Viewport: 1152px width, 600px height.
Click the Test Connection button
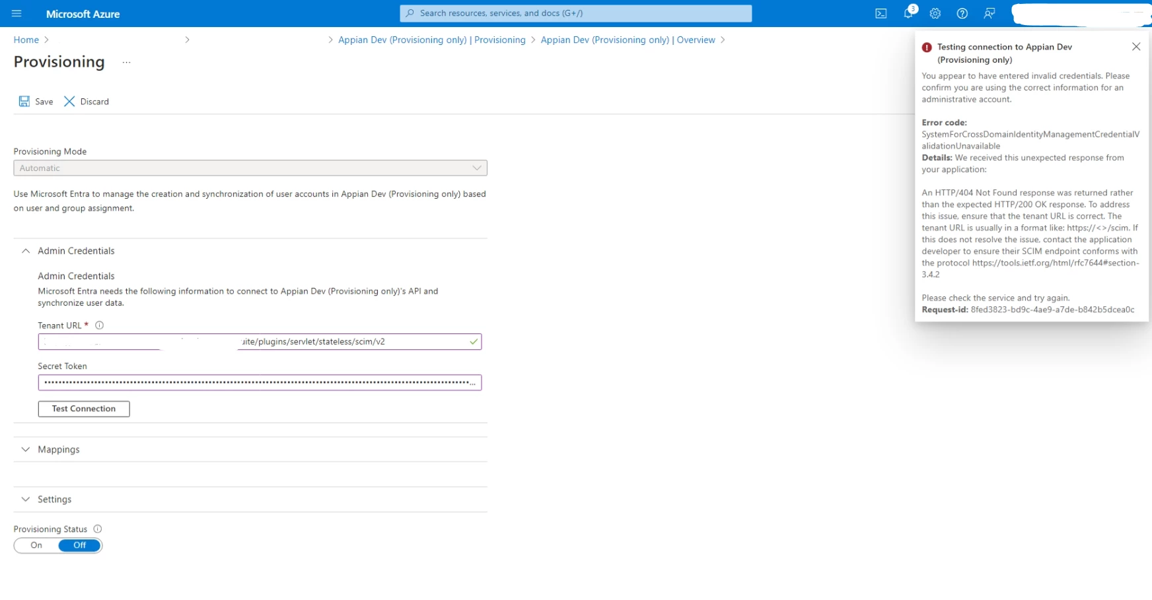pyautogui.click(x=84, y=409)
